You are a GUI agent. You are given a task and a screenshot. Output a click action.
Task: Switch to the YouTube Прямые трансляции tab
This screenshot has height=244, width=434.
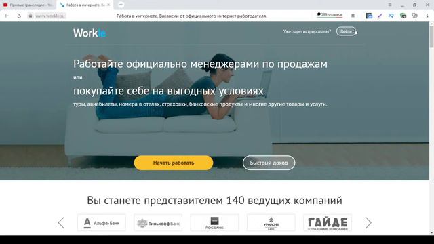[x=28, y=5]
